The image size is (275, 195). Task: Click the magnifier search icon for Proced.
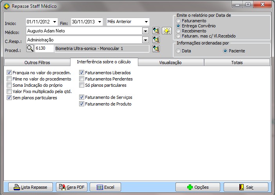click(30, 48)
